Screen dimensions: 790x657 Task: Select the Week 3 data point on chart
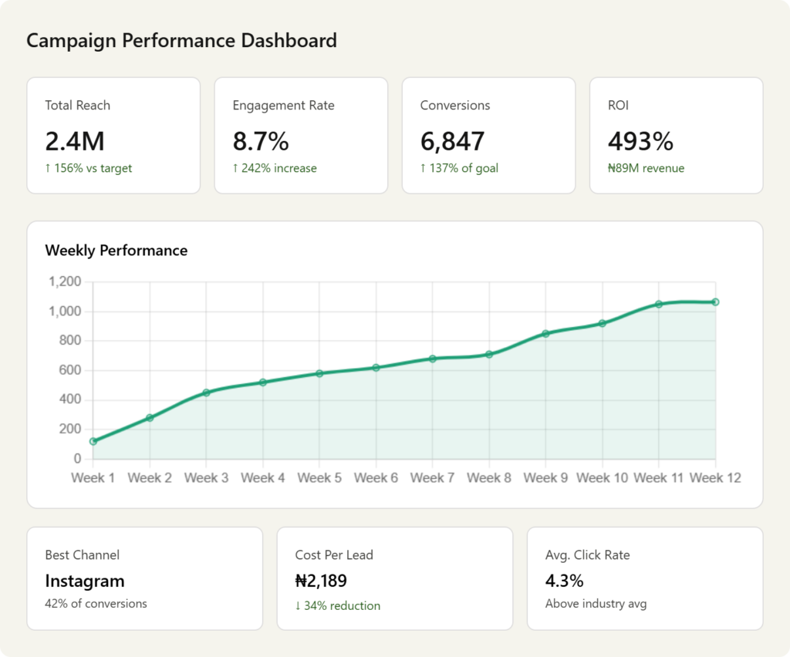(x=206, y=393)
